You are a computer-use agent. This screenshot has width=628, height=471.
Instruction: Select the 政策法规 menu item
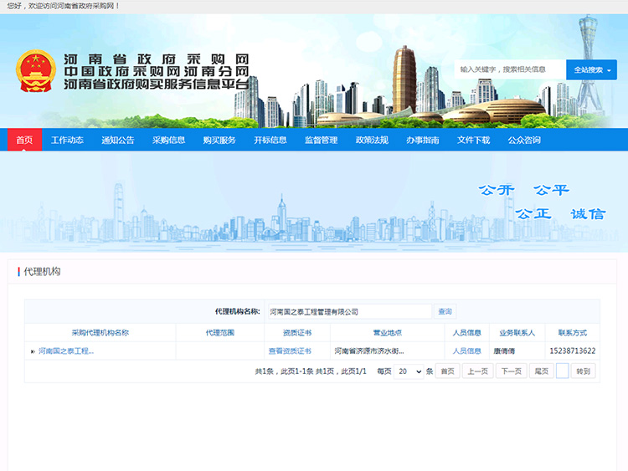(372, 140)
